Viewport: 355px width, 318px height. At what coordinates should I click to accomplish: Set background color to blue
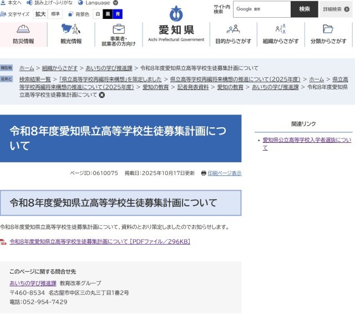pyautogui.click(x=118, y=14)
